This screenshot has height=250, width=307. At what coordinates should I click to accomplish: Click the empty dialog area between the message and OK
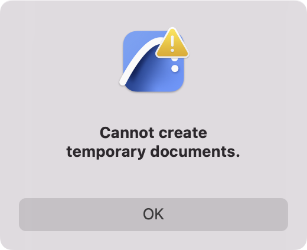point(153,179)
